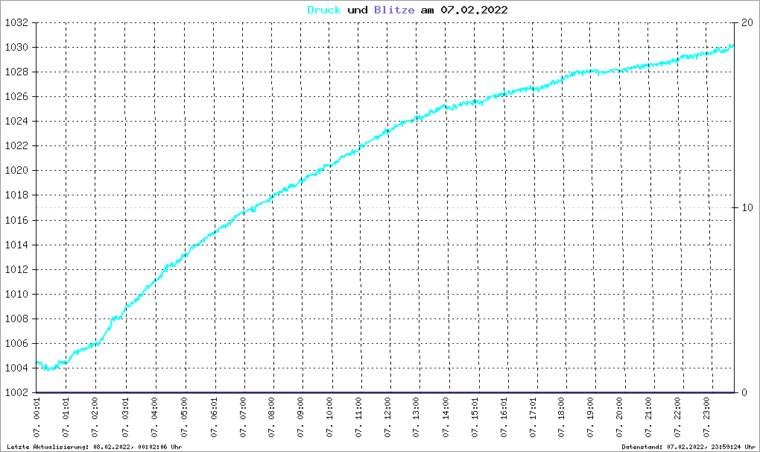Click the 'Druck' legend word in title
Screen dimensions: 760x452
pos(324,10)
